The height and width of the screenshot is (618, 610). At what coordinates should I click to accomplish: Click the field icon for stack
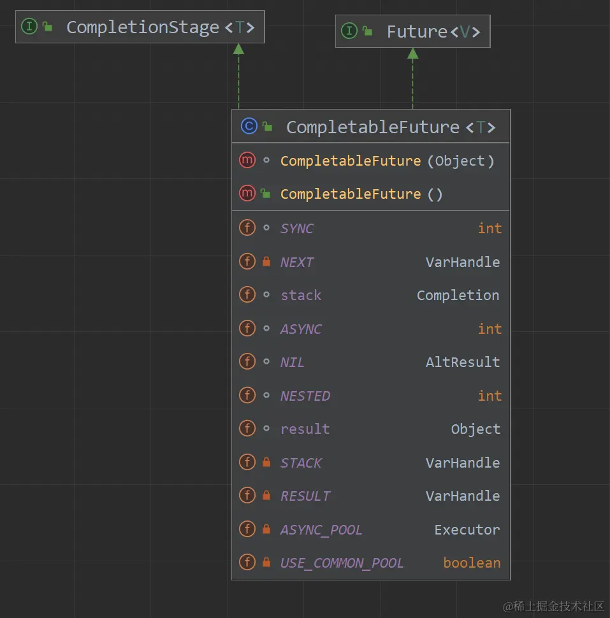click(247, 294)
